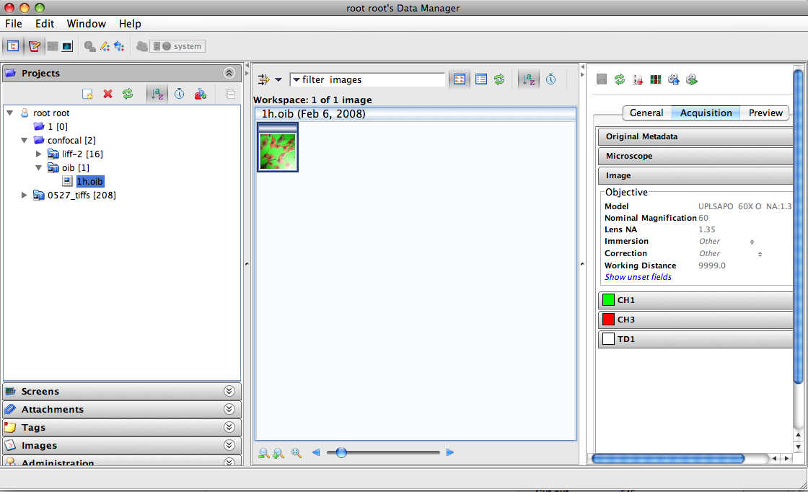Screen dimensions: 808x492
Task: Click the green CH1 color swatch
Action: 608,300
